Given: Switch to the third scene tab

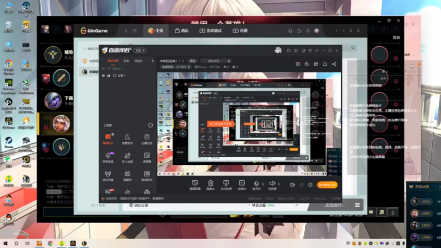Looking at the screenshot, I should click(138, 61).
